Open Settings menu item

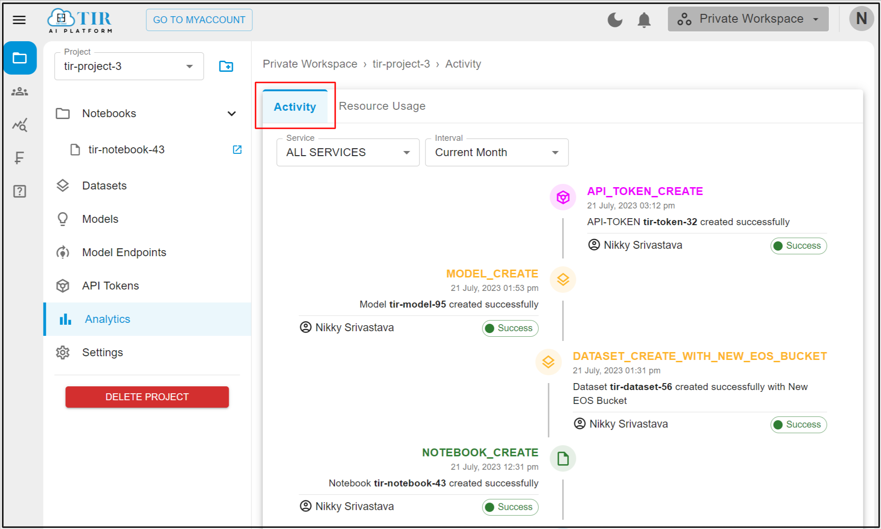pos(102,353)
